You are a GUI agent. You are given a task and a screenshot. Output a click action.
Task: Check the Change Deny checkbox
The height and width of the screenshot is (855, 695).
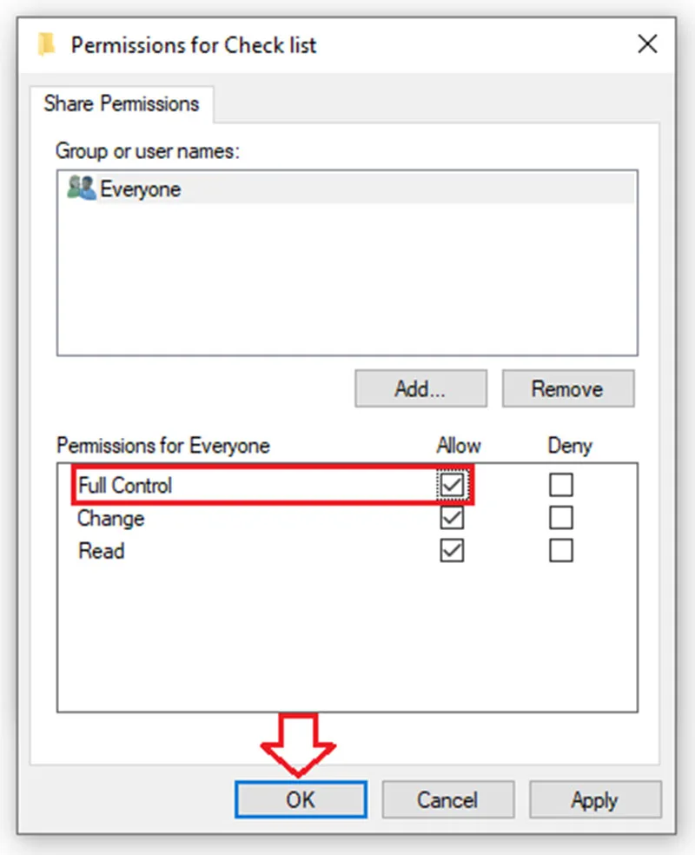click(x=561, y=518)
